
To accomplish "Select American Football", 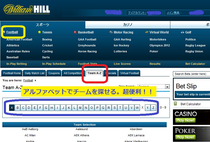I will [x=19, y=39].
